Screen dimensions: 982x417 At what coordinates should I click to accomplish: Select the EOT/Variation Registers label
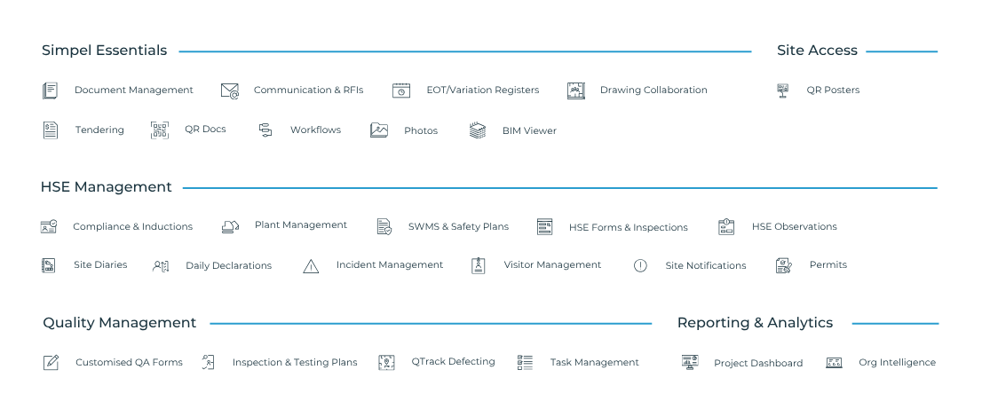(x=483, y=90)
